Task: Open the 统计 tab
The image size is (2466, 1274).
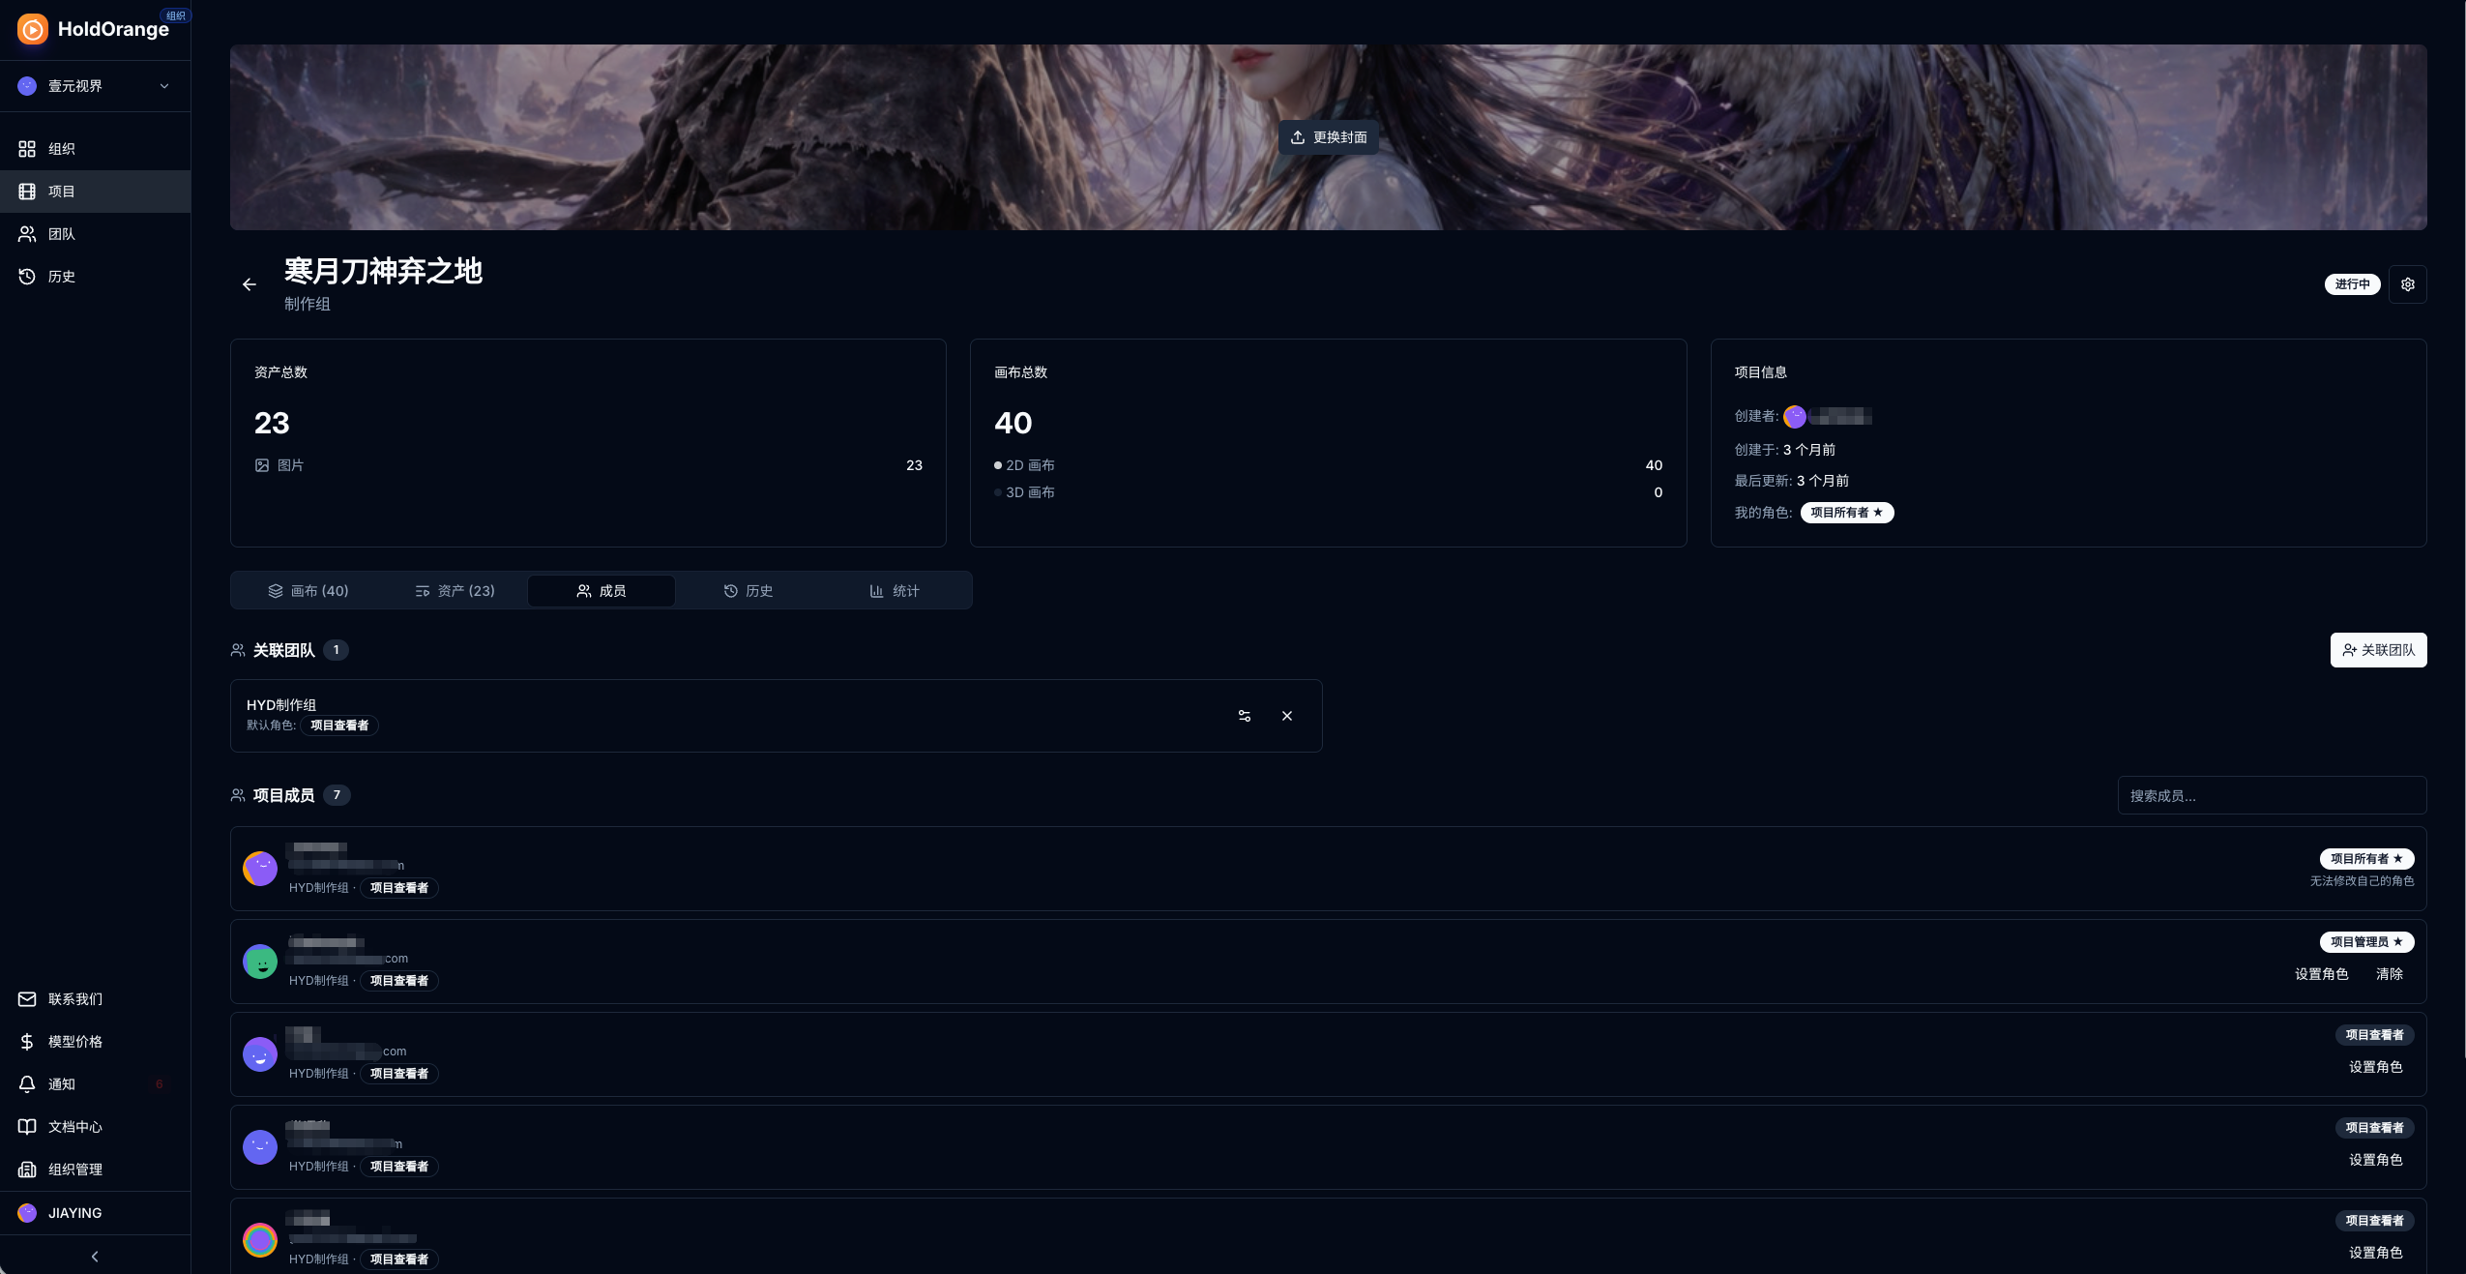Action: pos(895,591)
